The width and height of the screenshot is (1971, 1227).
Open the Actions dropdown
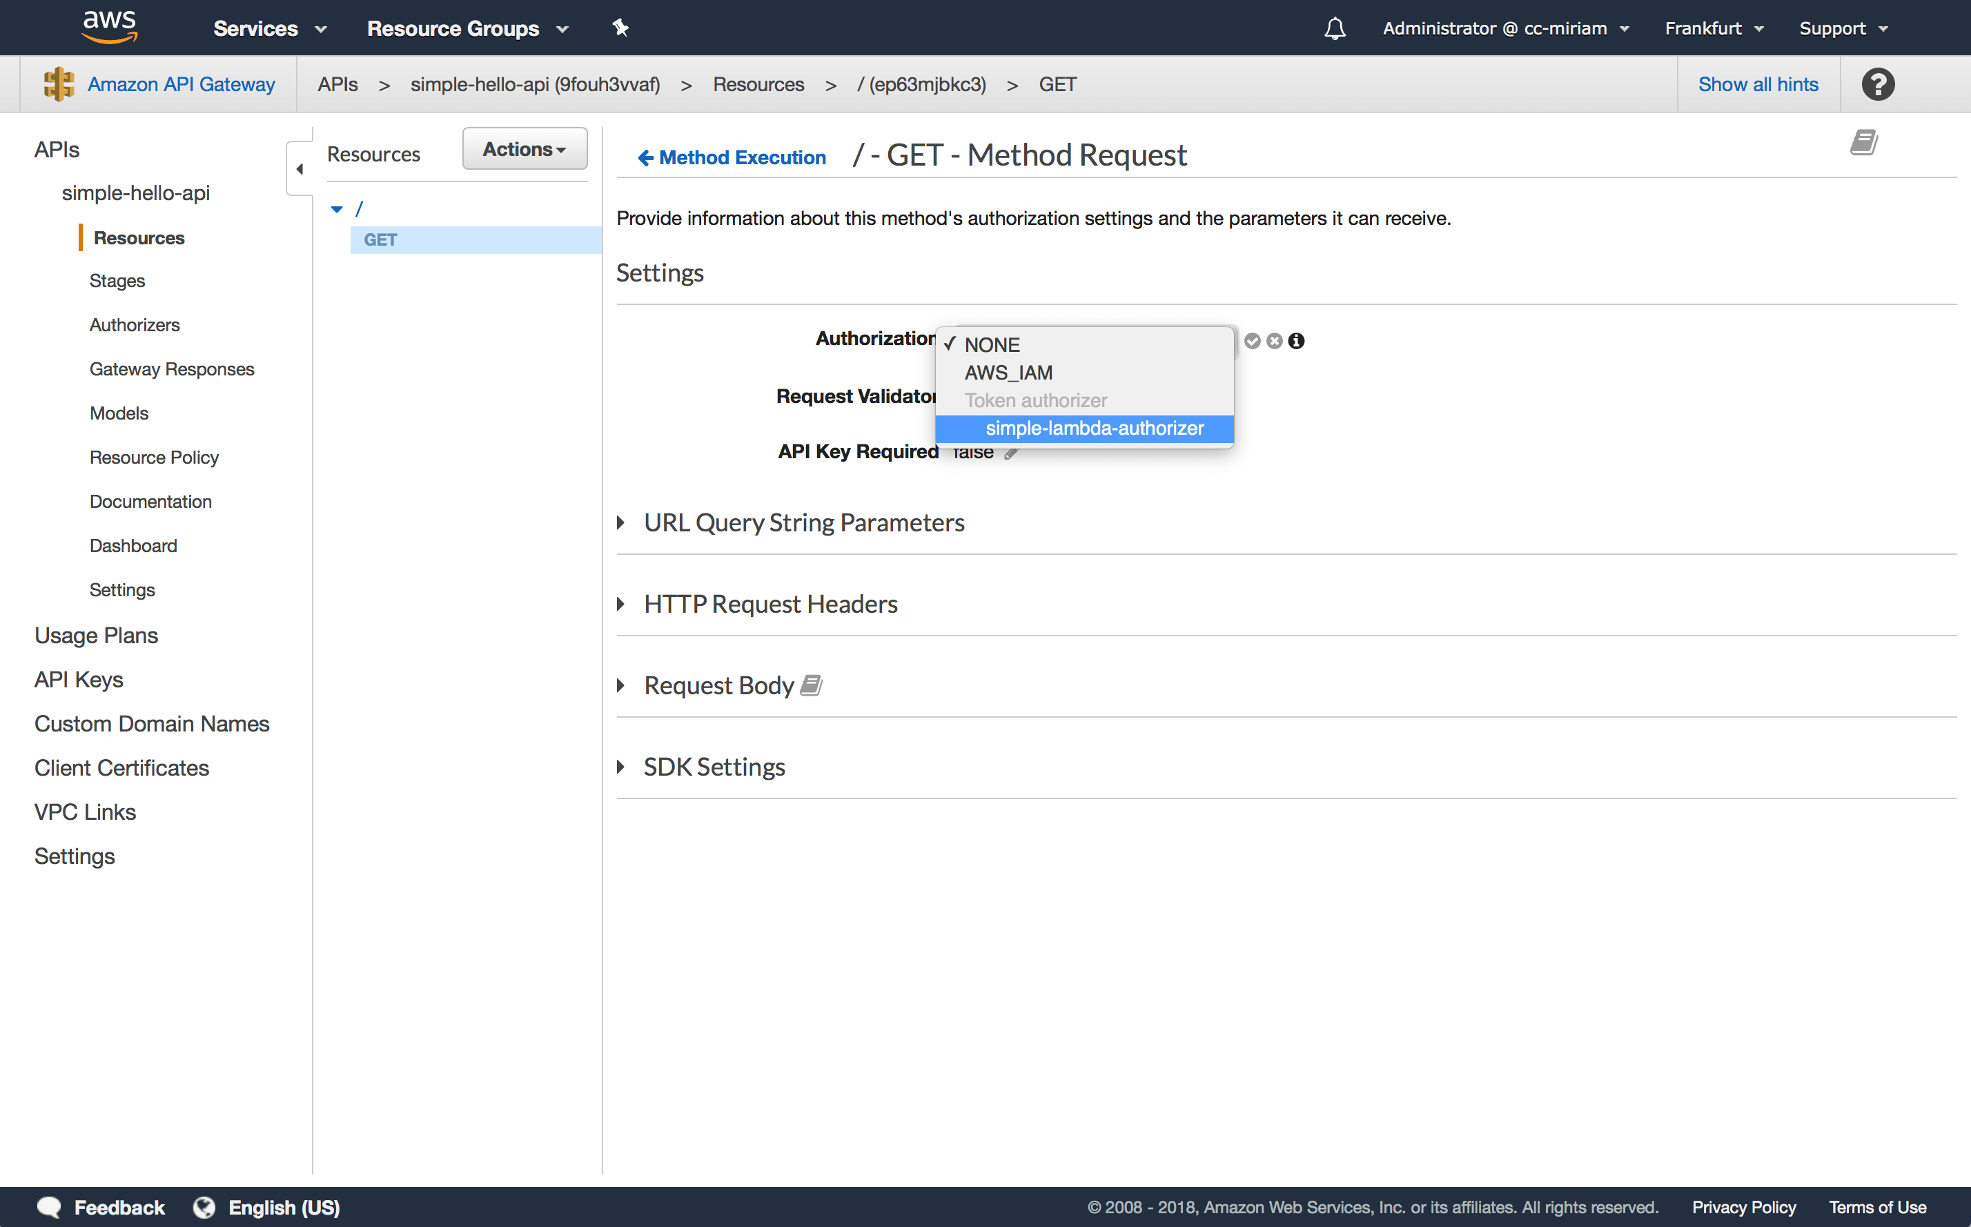524,149
